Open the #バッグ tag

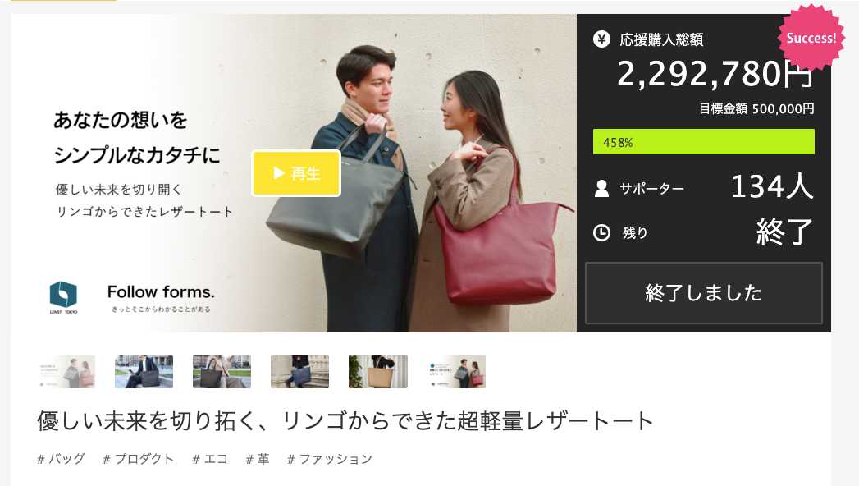click(61, 459)
